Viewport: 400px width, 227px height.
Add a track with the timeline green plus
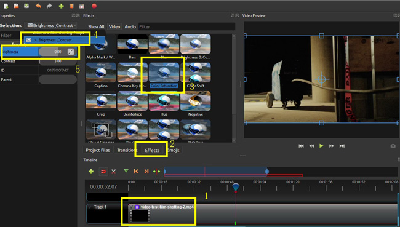coord(91,172)
